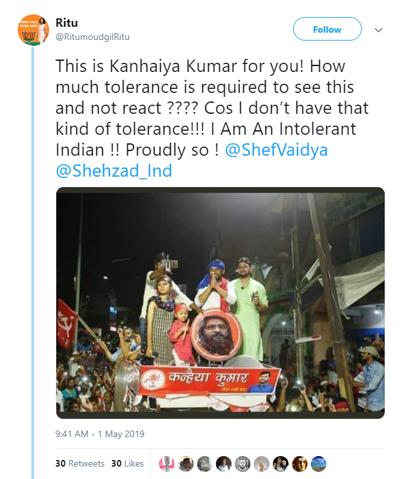
Task: Open the @ShefVaidya mention link
Action: pos(276,150)
